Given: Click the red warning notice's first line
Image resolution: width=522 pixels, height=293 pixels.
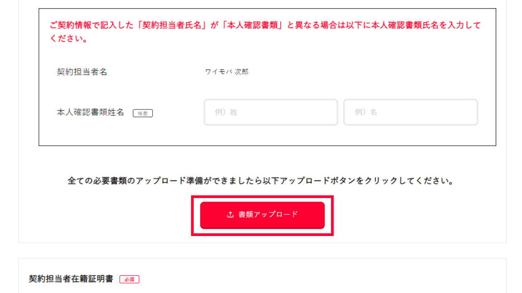Looking at the screenshot, I should pyautogui.click(x=265, y=25).
